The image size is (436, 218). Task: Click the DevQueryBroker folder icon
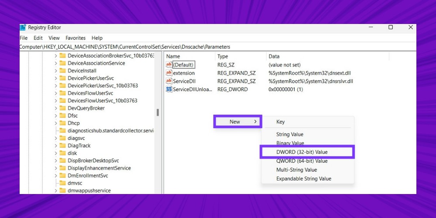[62, 108]
